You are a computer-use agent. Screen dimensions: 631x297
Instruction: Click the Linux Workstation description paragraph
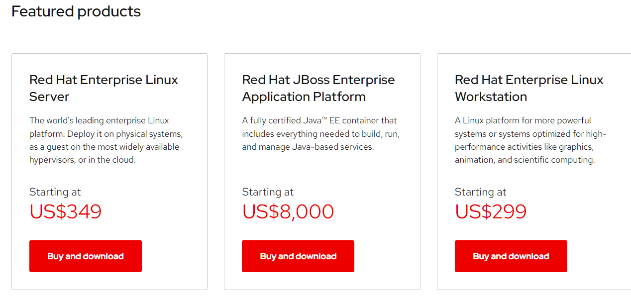(x=530, y=140)
